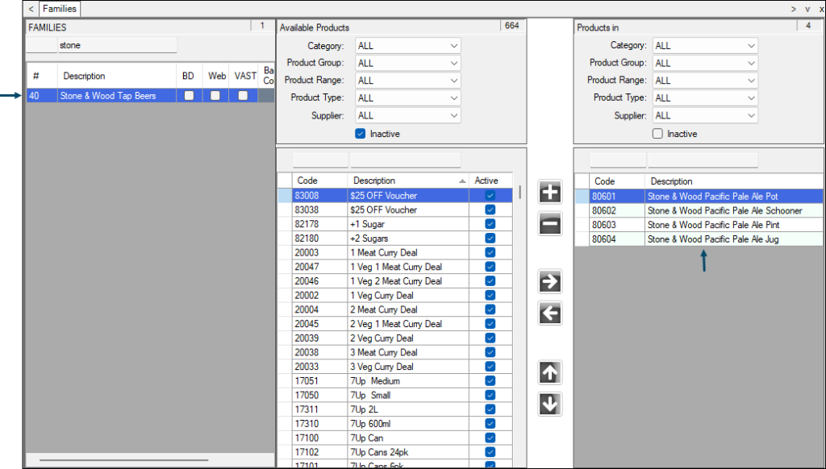The width and height of the screenshot is (826, 469).
Task: Select Stone & Wood Tap Beers family row
Action: click(151, 96)
